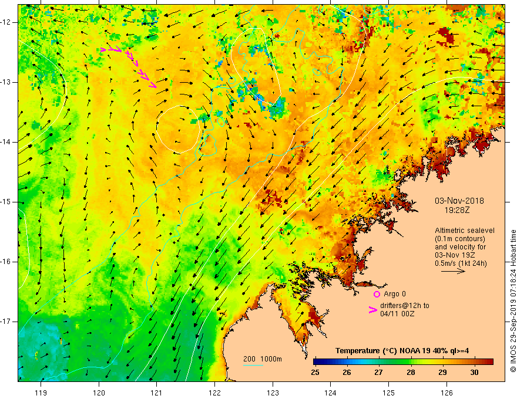Click the 28 value on temperature scale

click(411, 373)
